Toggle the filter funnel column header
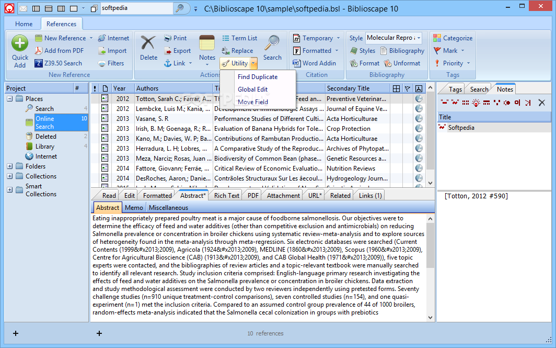 (408, 88)
